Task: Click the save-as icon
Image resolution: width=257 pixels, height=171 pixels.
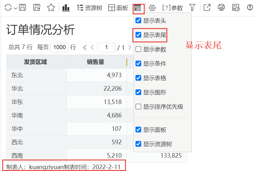Action: point(37,8)
